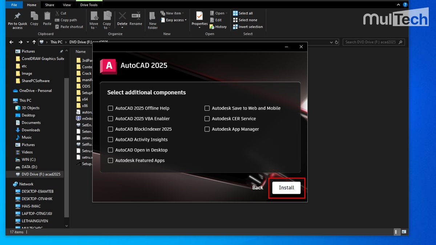The width and height of the screenshot is (436, 245).
Task: Collapse the This PC tree item
Action: [x=12, y=100]
